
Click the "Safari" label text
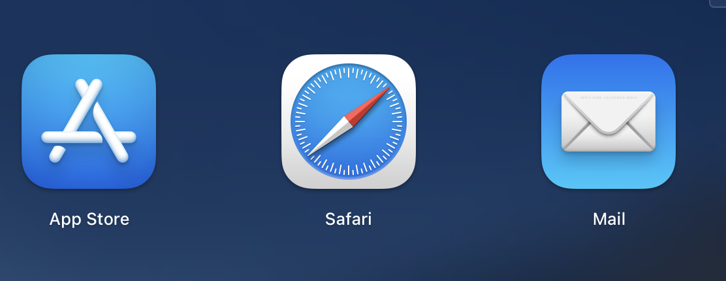pyautogui.click(x=348, y=219)
